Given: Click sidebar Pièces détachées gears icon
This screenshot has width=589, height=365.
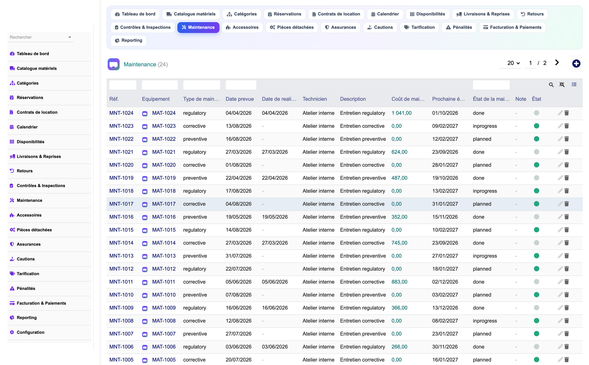Looking at the screenshot, I should pyautogui.click(x=12, y=230).
